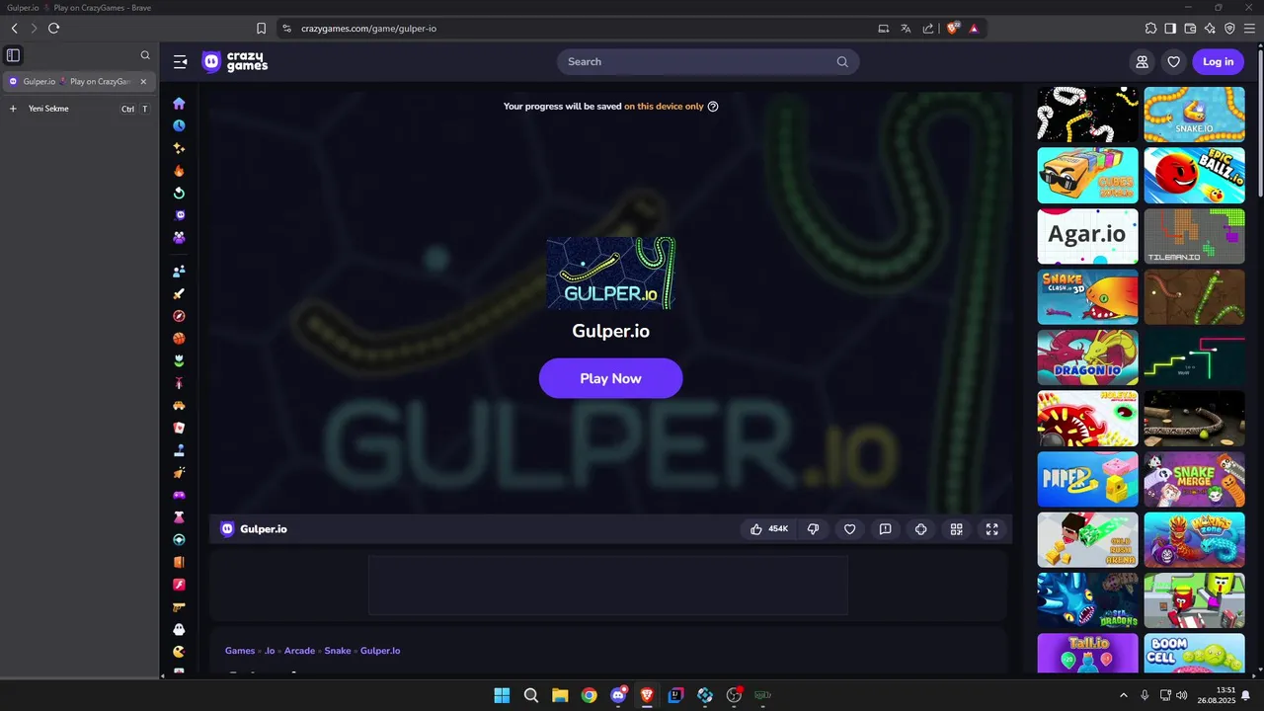
Task: Open Chrome from the taskbar
Action: tap(589, 695)
